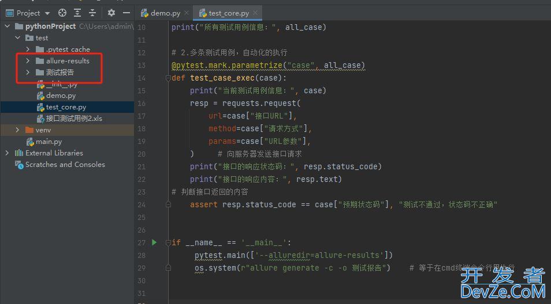551x304 pixels.
Task: Click the @pytest.mark.parametrize decorator text
Action: 226,66
